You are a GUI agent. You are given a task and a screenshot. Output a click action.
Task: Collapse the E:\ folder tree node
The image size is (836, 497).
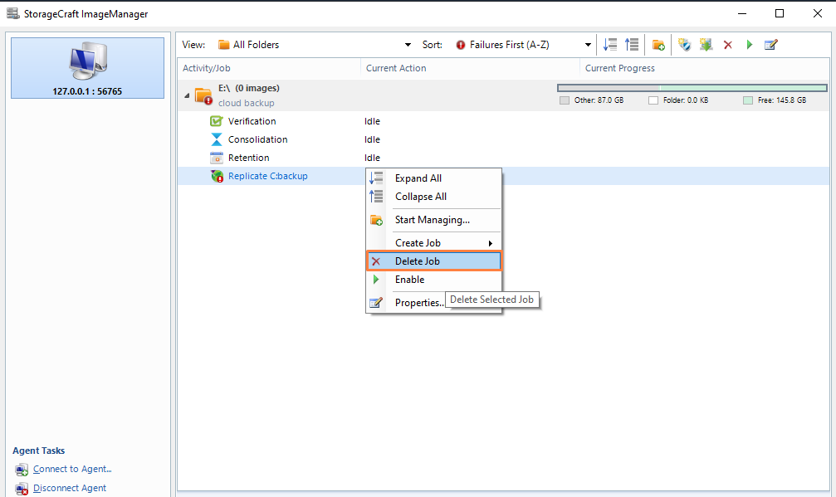click(x=187, y=96)
